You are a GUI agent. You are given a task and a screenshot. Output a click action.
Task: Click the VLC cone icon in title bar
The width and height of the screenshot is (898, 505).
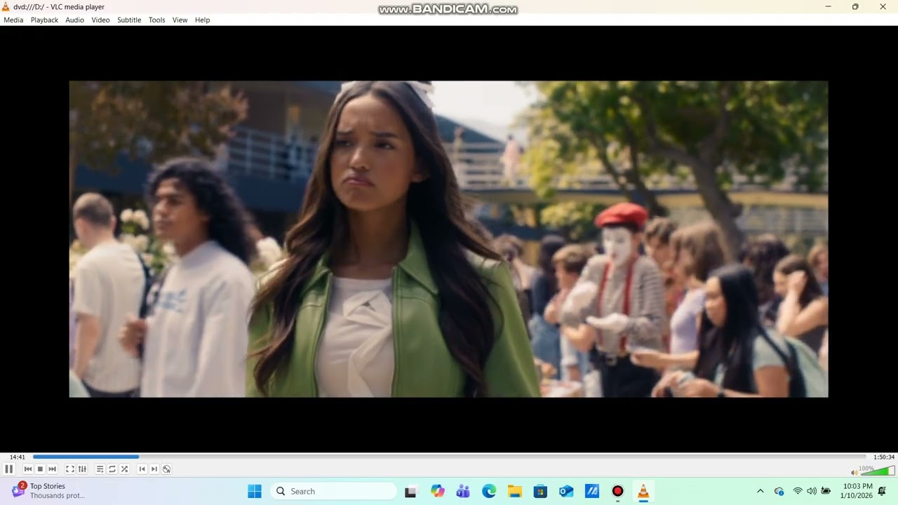click(x=6, y=7)
